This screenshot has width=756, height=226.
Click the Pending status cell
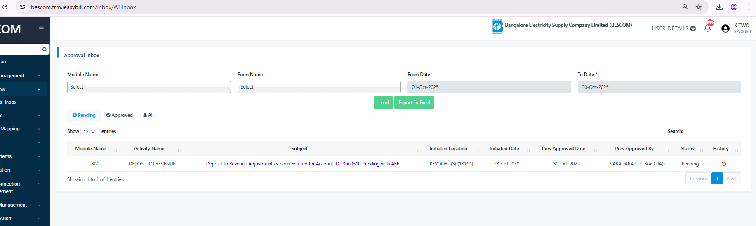click(x=690, y=164)
